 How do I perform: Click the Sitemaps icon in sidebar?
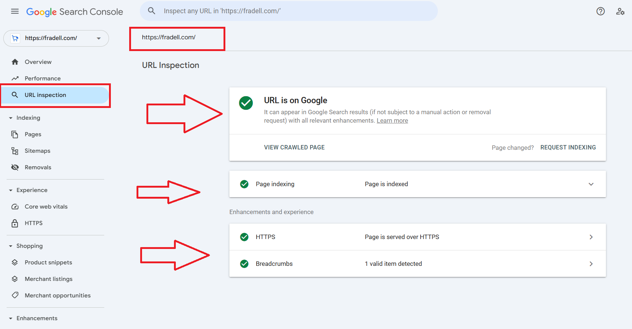[x=15, y=151]
